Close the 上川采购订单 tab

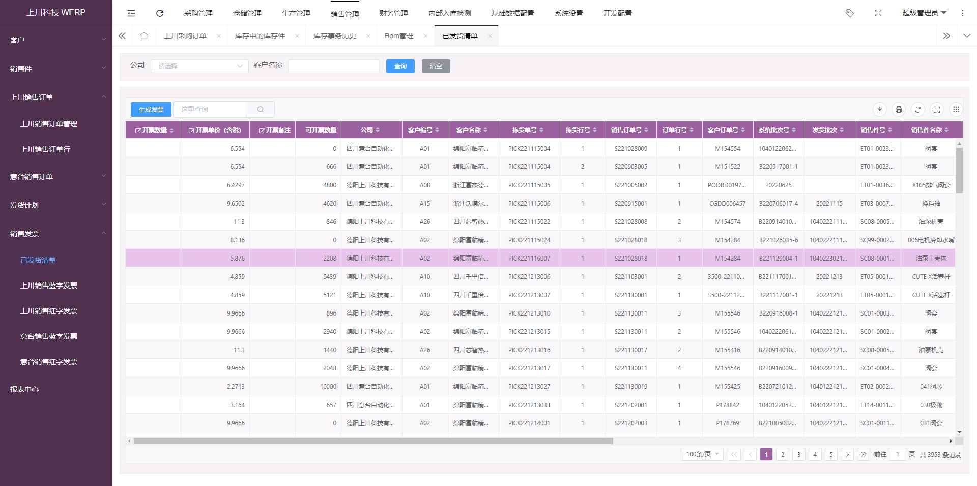tap(219, 36)
